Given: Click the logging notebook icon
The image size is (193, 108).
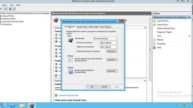Looking at the screenshot, I should [x=71, y=71].
